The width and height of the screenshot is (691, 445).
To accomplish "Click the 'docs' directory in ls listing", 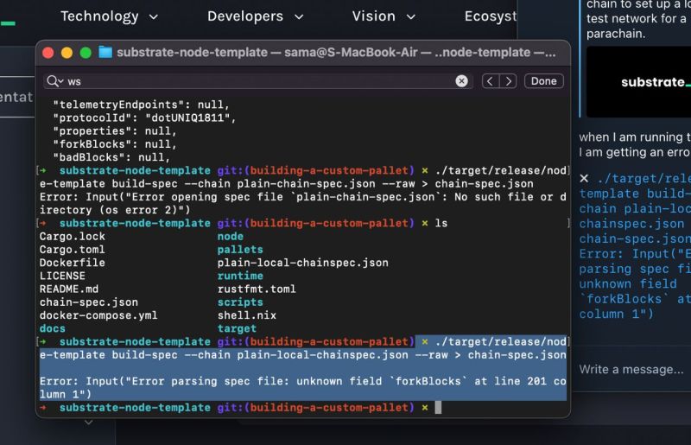I will click(53, 328).
